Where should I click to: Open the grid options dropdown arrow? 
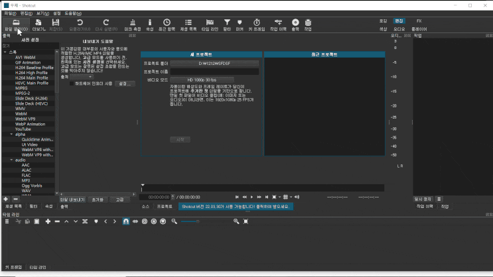291,197
